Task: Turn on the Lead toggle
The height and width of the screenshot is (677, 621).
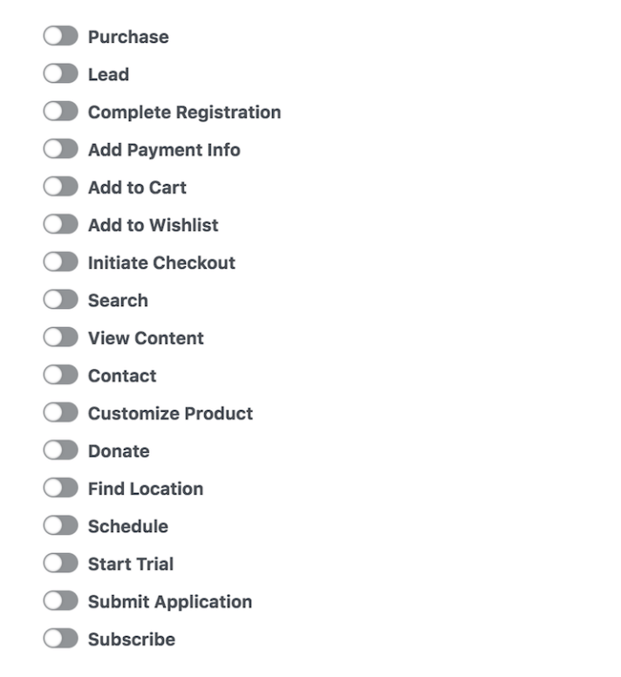Action: (60, 74)
